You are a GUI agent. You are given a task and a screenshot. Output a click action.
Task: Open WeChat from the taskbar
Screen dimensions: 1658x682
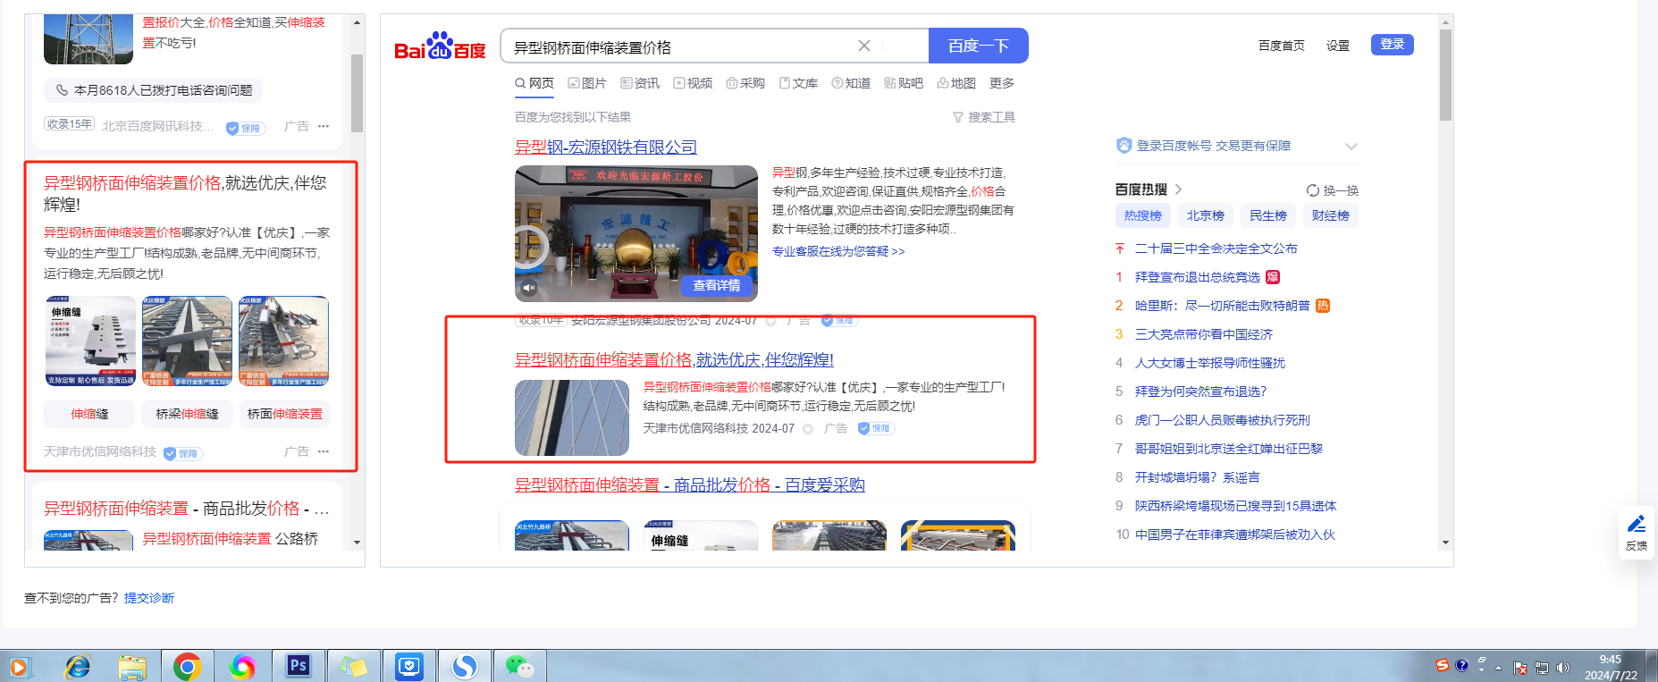(x=519, y=667)
